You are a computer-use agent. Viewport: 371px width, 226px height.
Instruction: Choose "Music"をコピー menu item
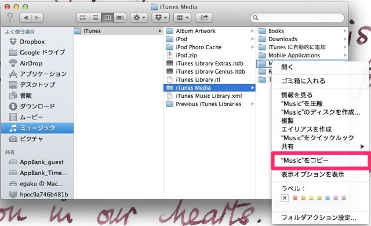coord(321,161)
